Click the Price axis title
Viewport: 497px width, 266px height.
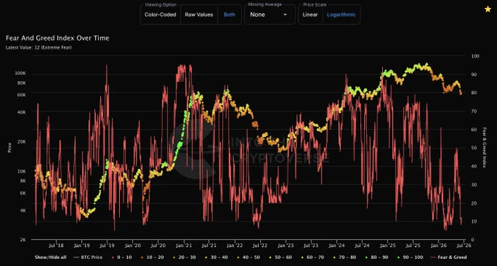click(x=10, y=147)
